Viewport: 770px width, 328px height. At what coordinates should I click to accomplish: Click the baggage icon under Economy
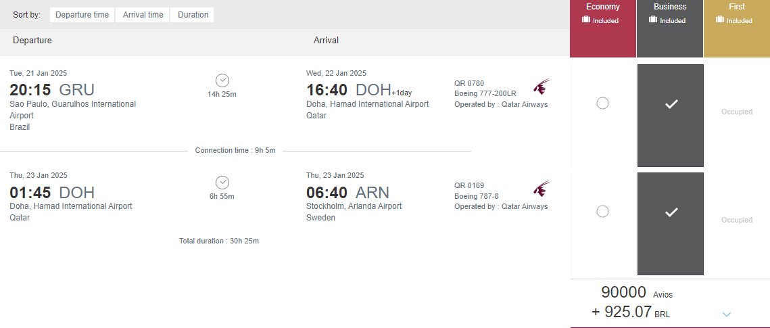585,20
